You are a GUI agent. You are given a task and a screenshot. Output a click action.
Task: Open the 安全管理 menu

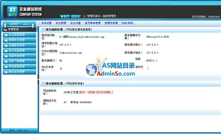[61, 23]
